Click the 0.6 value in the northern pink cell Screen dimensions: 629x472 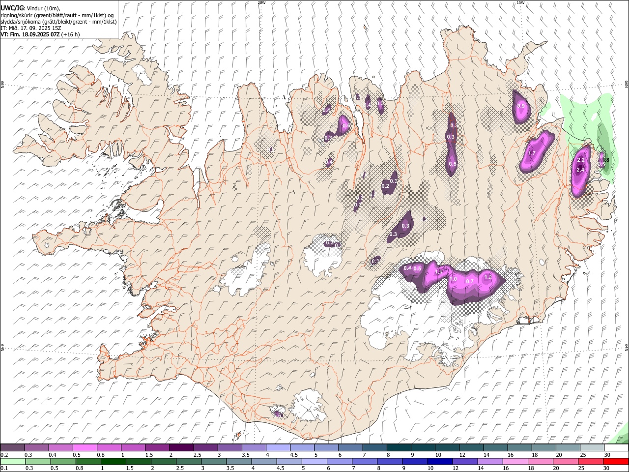pyautogui.click(x=346, y=126)
